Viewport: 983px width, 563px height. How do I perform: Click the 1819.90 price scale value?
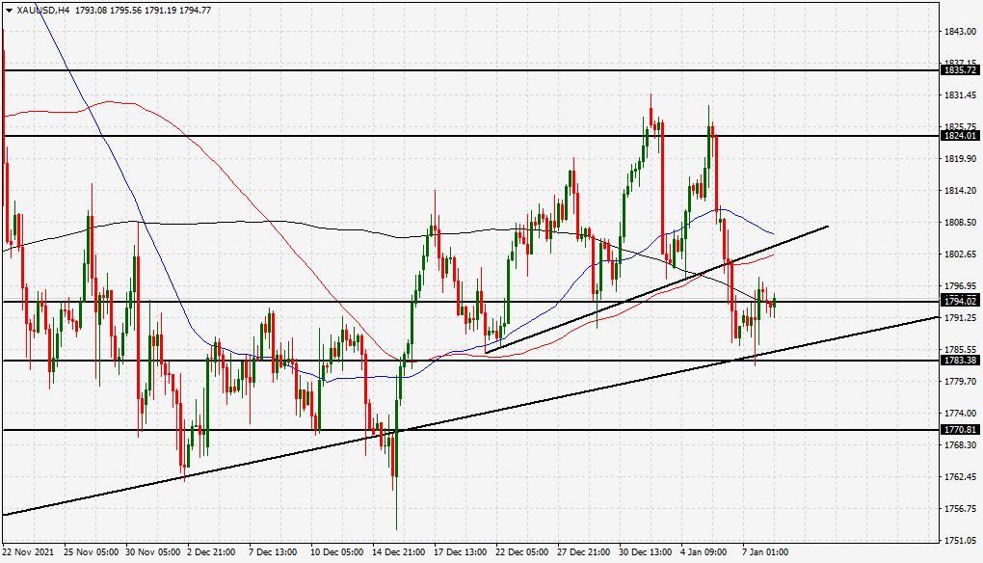click(960, 159)
